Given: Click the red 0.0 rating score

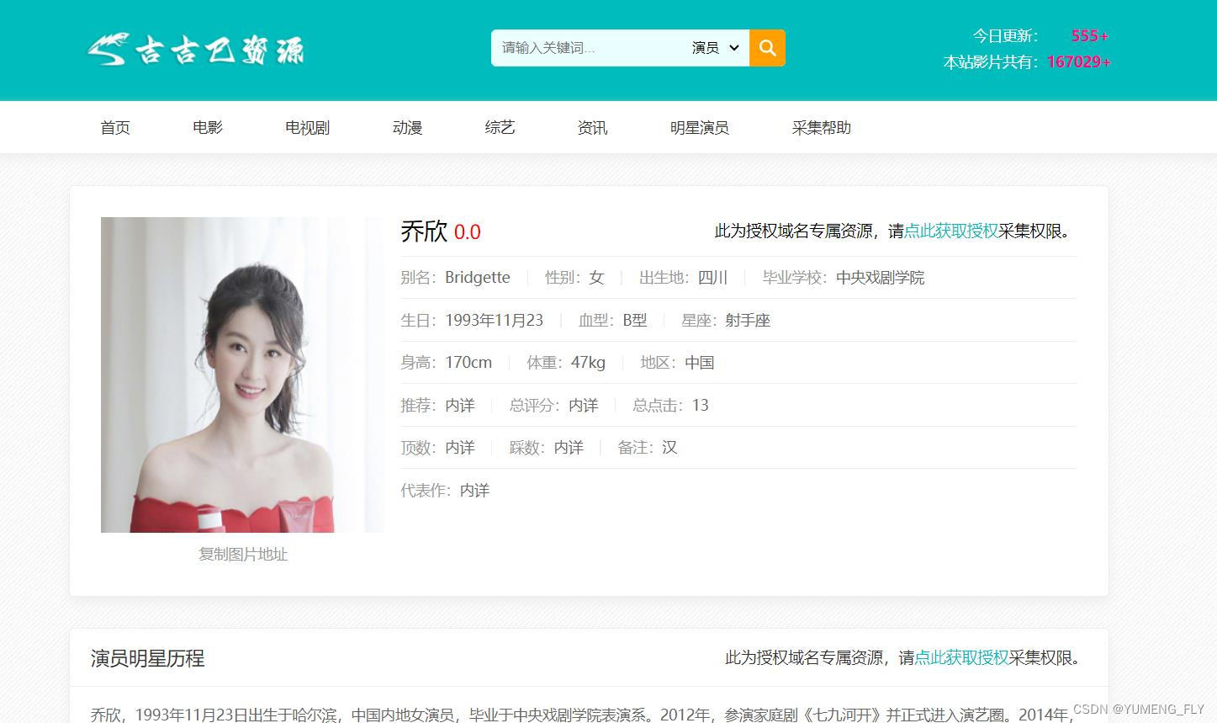Looking at the screenshot, I should point(468,232).
